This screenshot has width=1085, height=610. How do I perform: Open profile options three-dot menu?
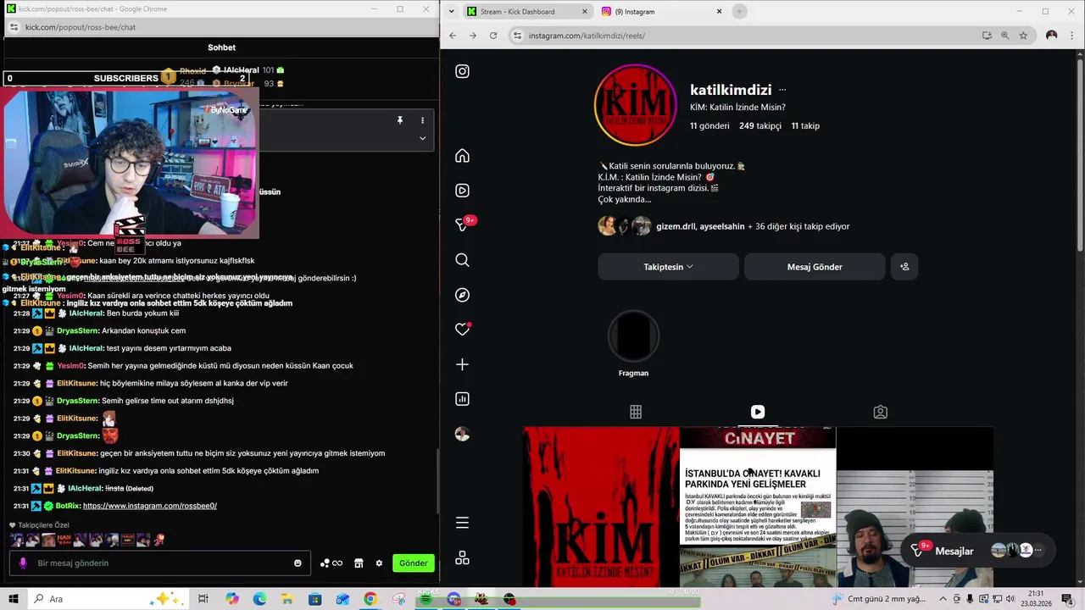coord(782,90)
